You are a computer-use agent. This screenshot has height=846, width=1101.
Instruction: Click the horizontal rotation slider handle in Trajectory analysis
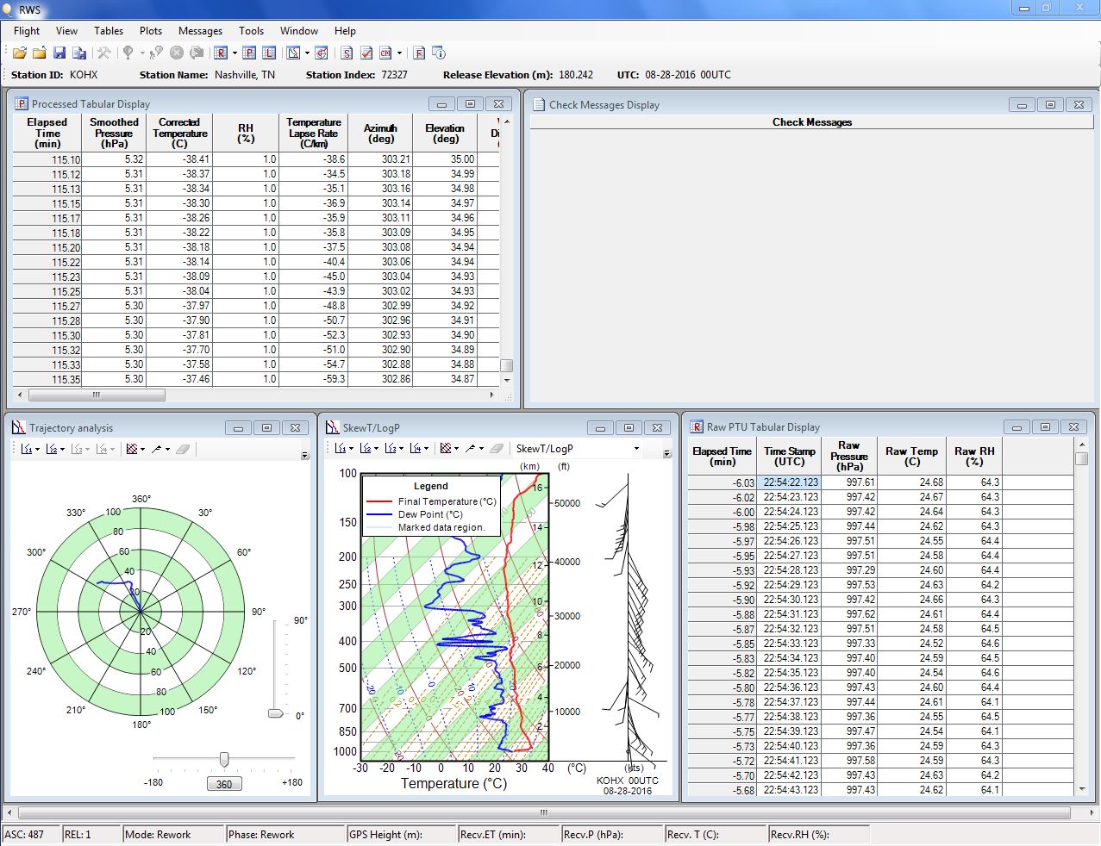tap(224, 759)
